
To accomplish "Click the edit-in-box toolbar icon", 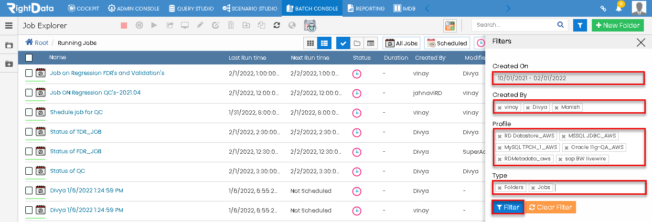I will 215,25.
